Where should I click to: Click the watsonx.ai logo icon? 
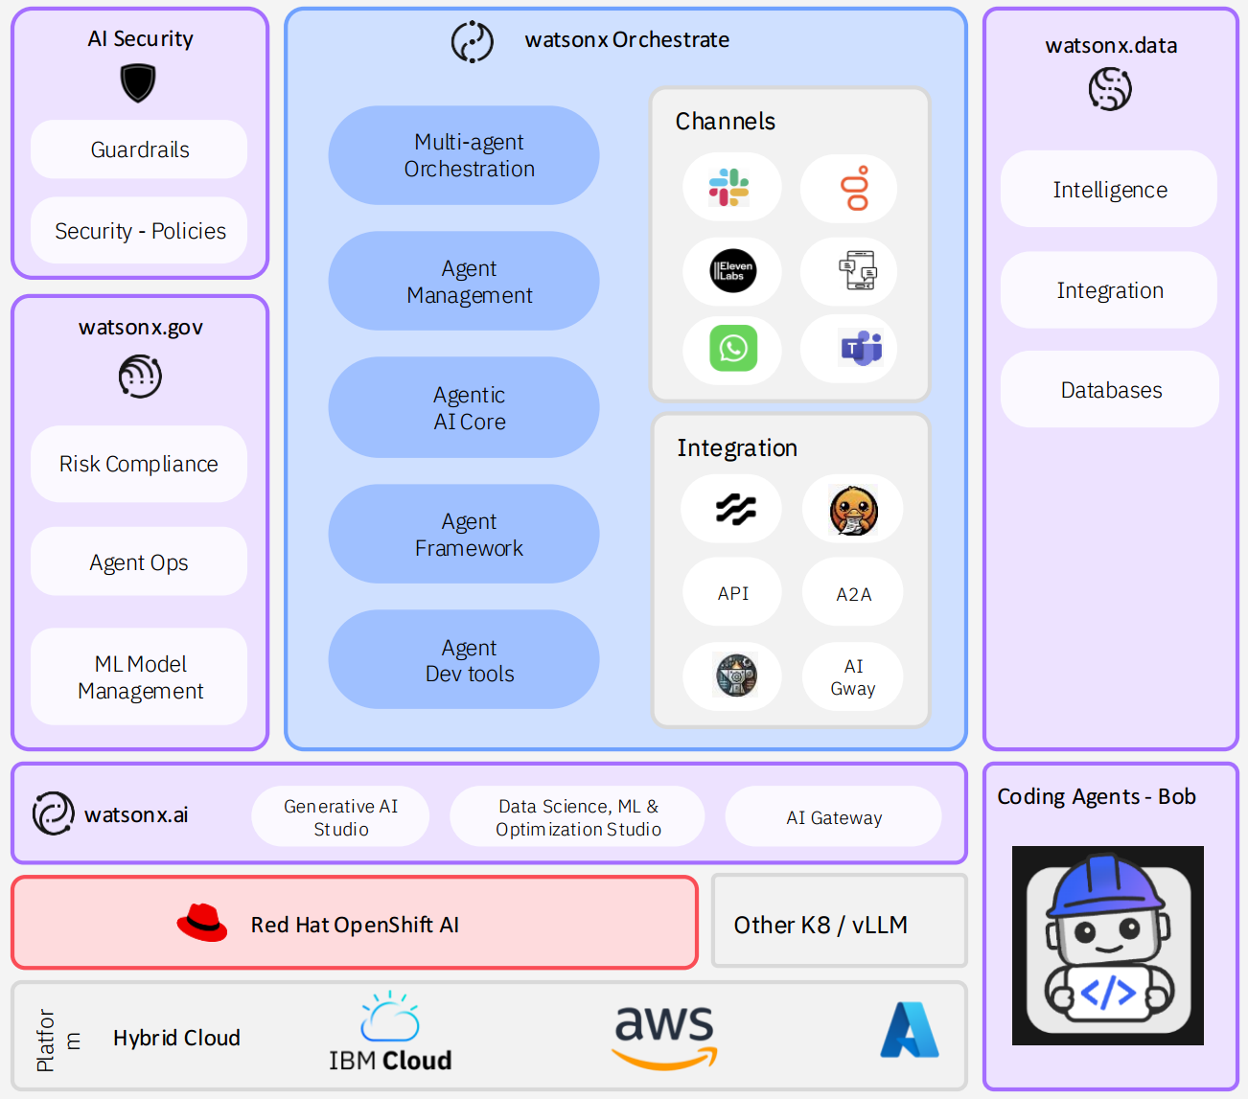(x=54, y=813)
